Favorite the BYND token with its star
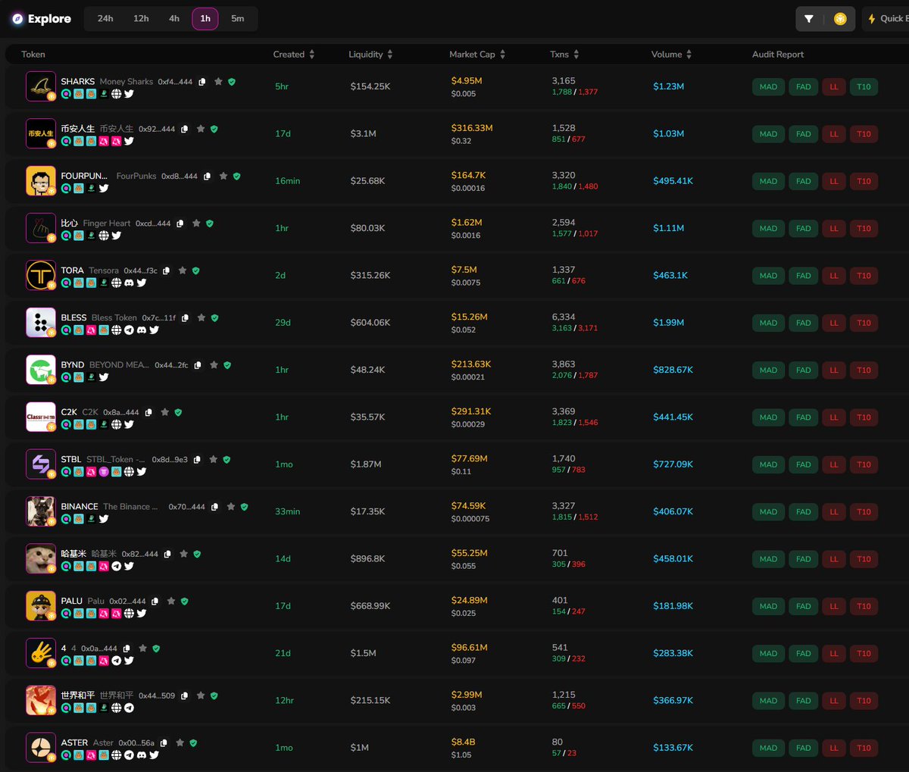The height and width of the screenshot is (772, 909). tap(214, 365)
